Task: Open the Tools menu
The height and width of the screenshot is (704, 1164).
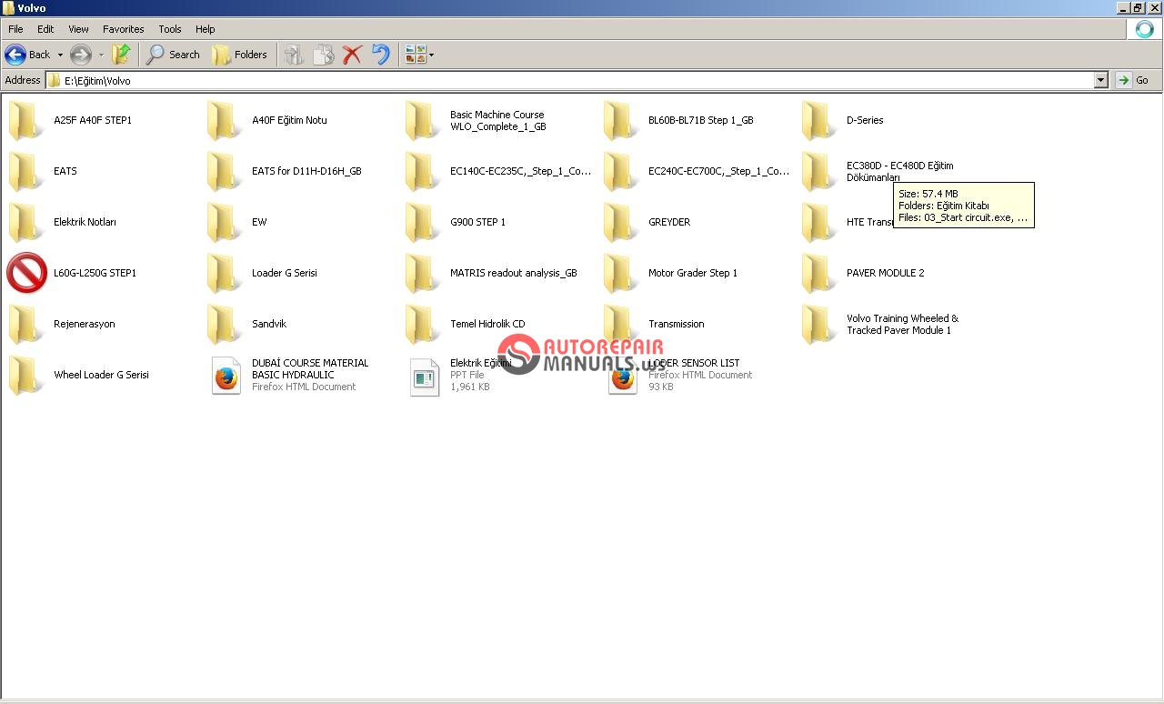Action: coord(170,29)
